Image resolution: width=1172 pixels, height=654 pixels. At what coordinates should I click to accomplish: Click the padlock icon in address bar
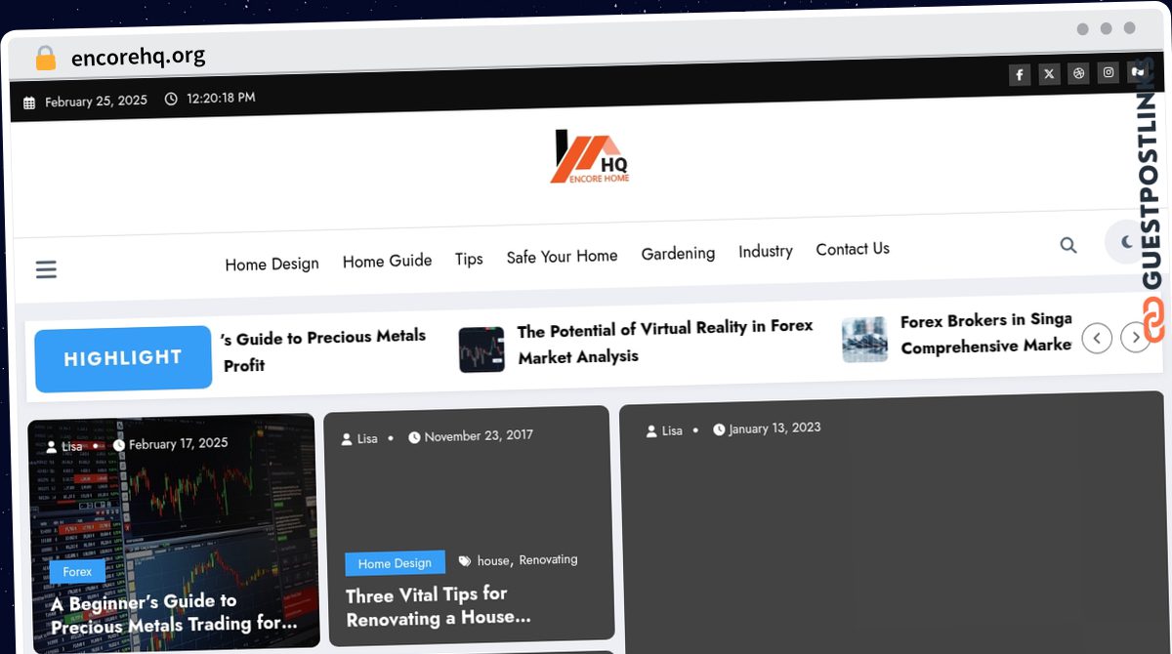pyautogui.click(x=45, y=59)
